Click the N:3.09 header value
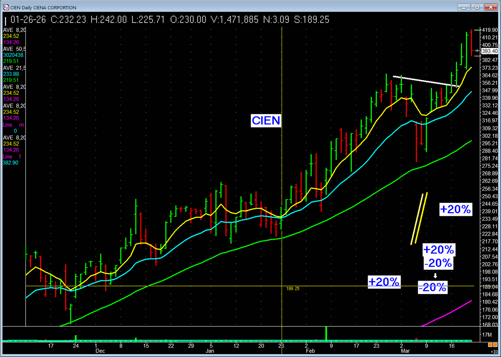The width and height of the screenshot is (501, 357). [x=276, y=20]
